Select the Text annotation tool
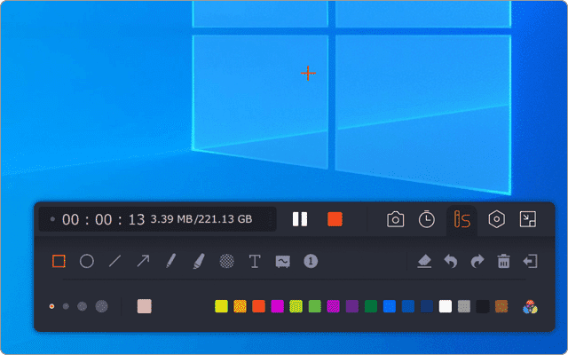This screenshot has width=568, height=355. click(x=255, y=261)
